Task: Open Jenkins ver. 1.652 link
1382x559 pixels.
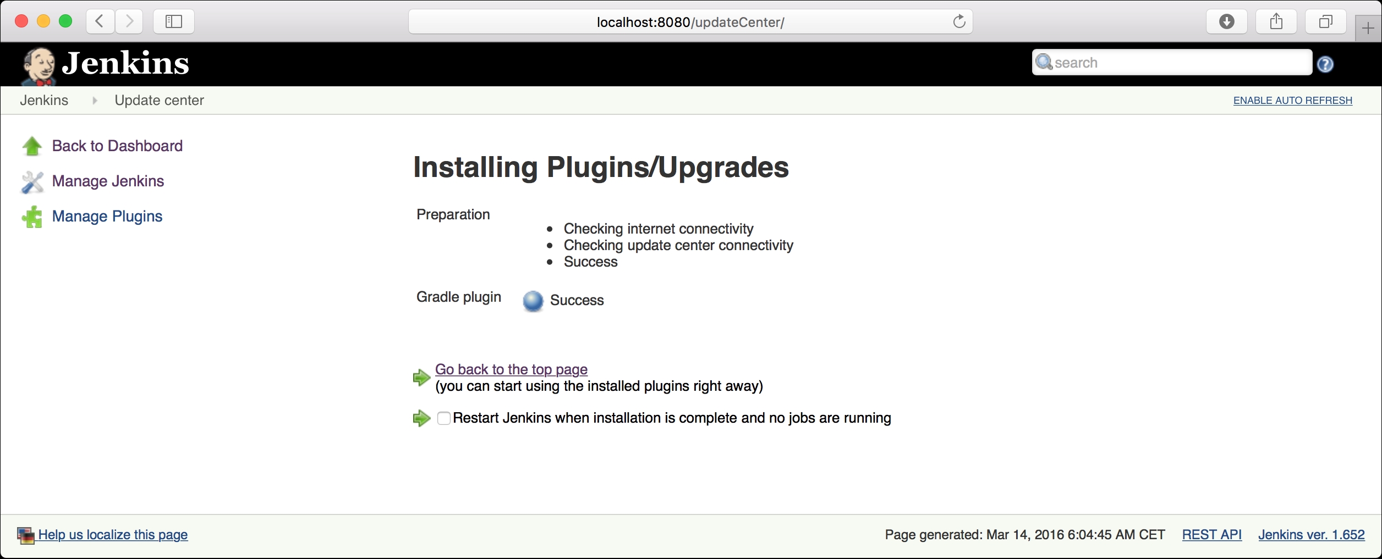Action: tap(1312, 535)
